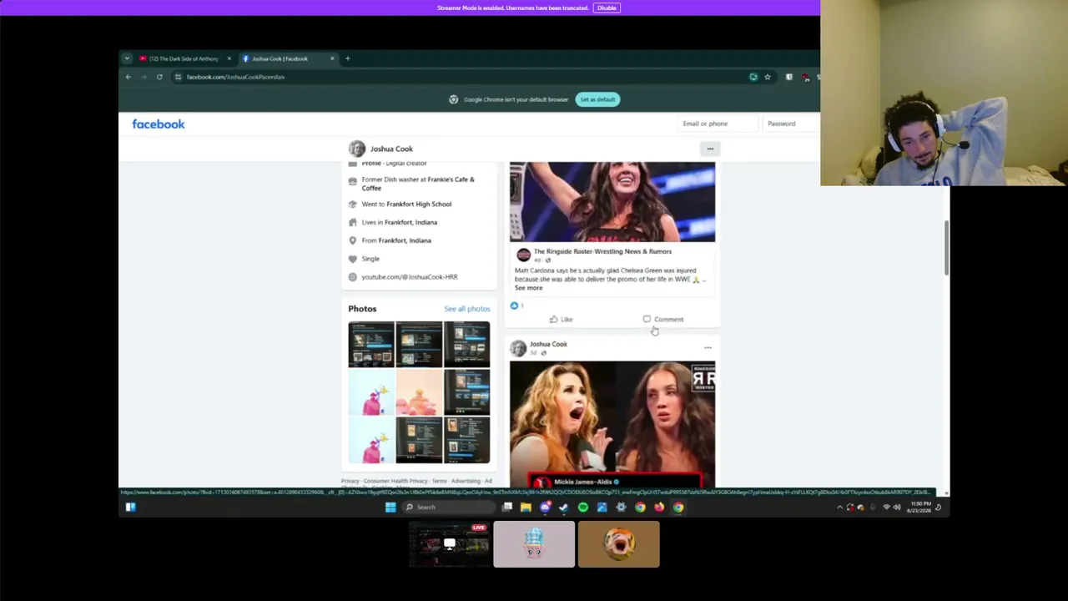
Task: Open The Ringside Roster-Wrestling News & Rumors page
Action: tap(602, 251)
